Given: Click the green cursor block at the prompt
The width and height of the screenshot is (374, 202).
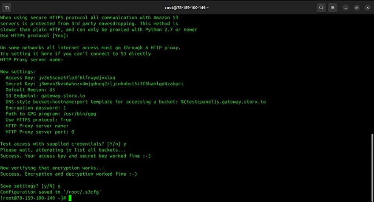Looking at the screenshot, I should [70, 198].
